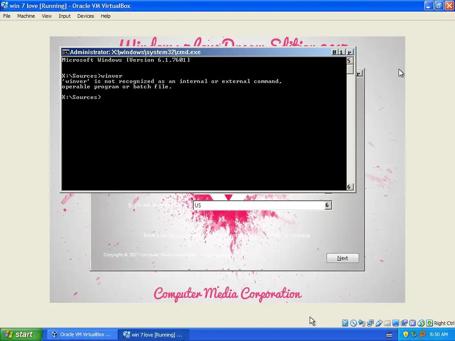455x341 pixels.
Task: Click the 'winver' command text
Action: 112,76
